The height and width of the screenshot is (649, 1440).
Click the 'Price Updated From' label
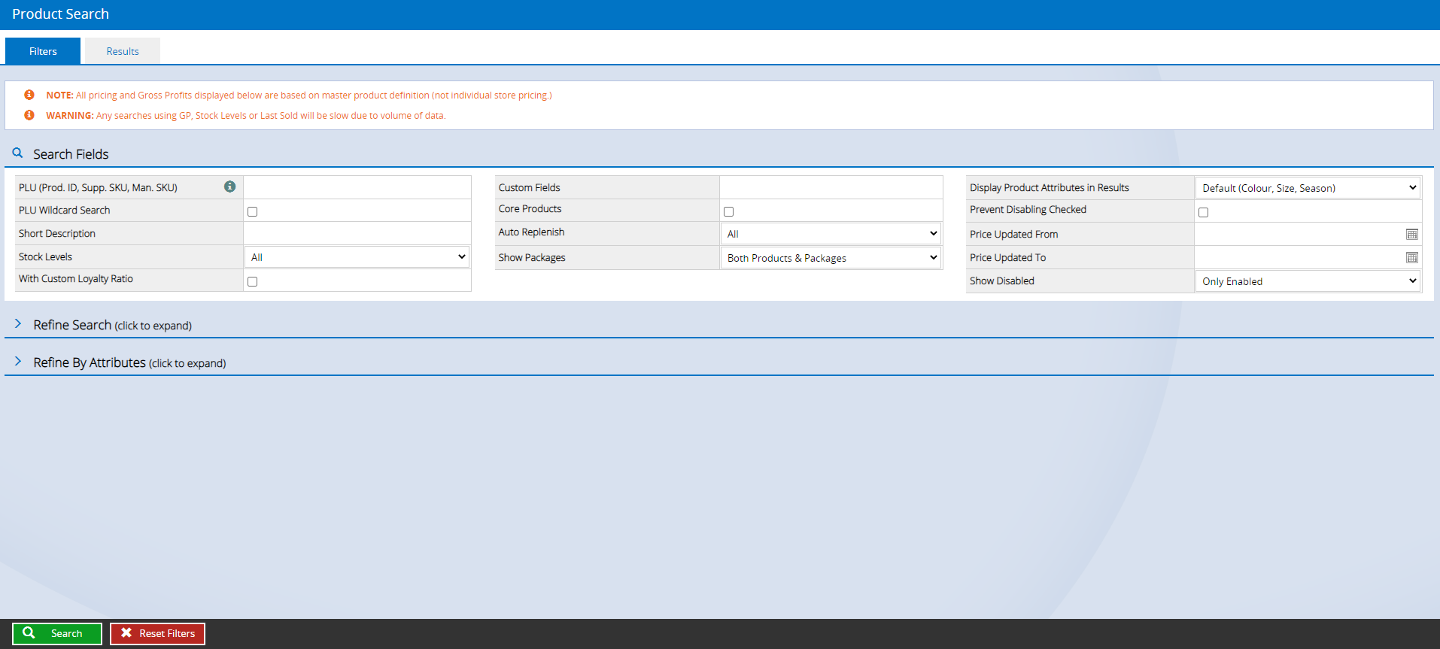pyautogui.click(x=1013, y=235)
